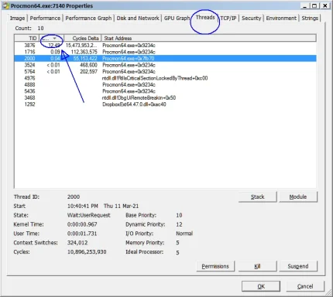Screen dimensions: 333x297
Task: Select thread row with TID 1292
Action: pos(165,104)
